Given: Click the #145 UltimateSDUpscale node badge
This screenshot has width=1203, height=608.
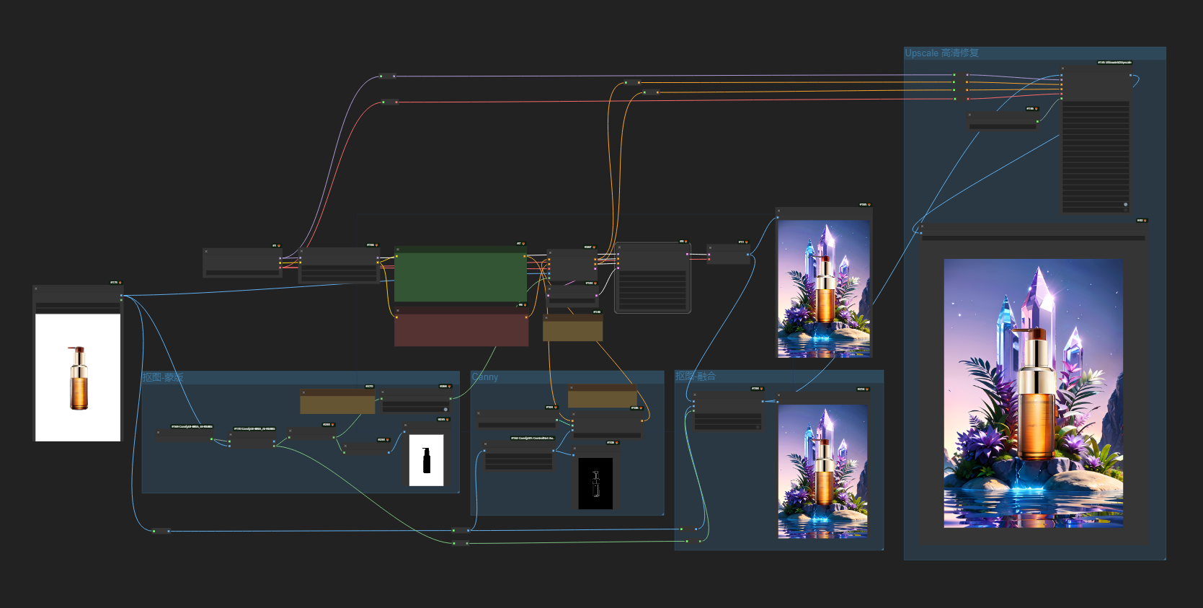Looking at the screenshot, I should [1114, 63].
